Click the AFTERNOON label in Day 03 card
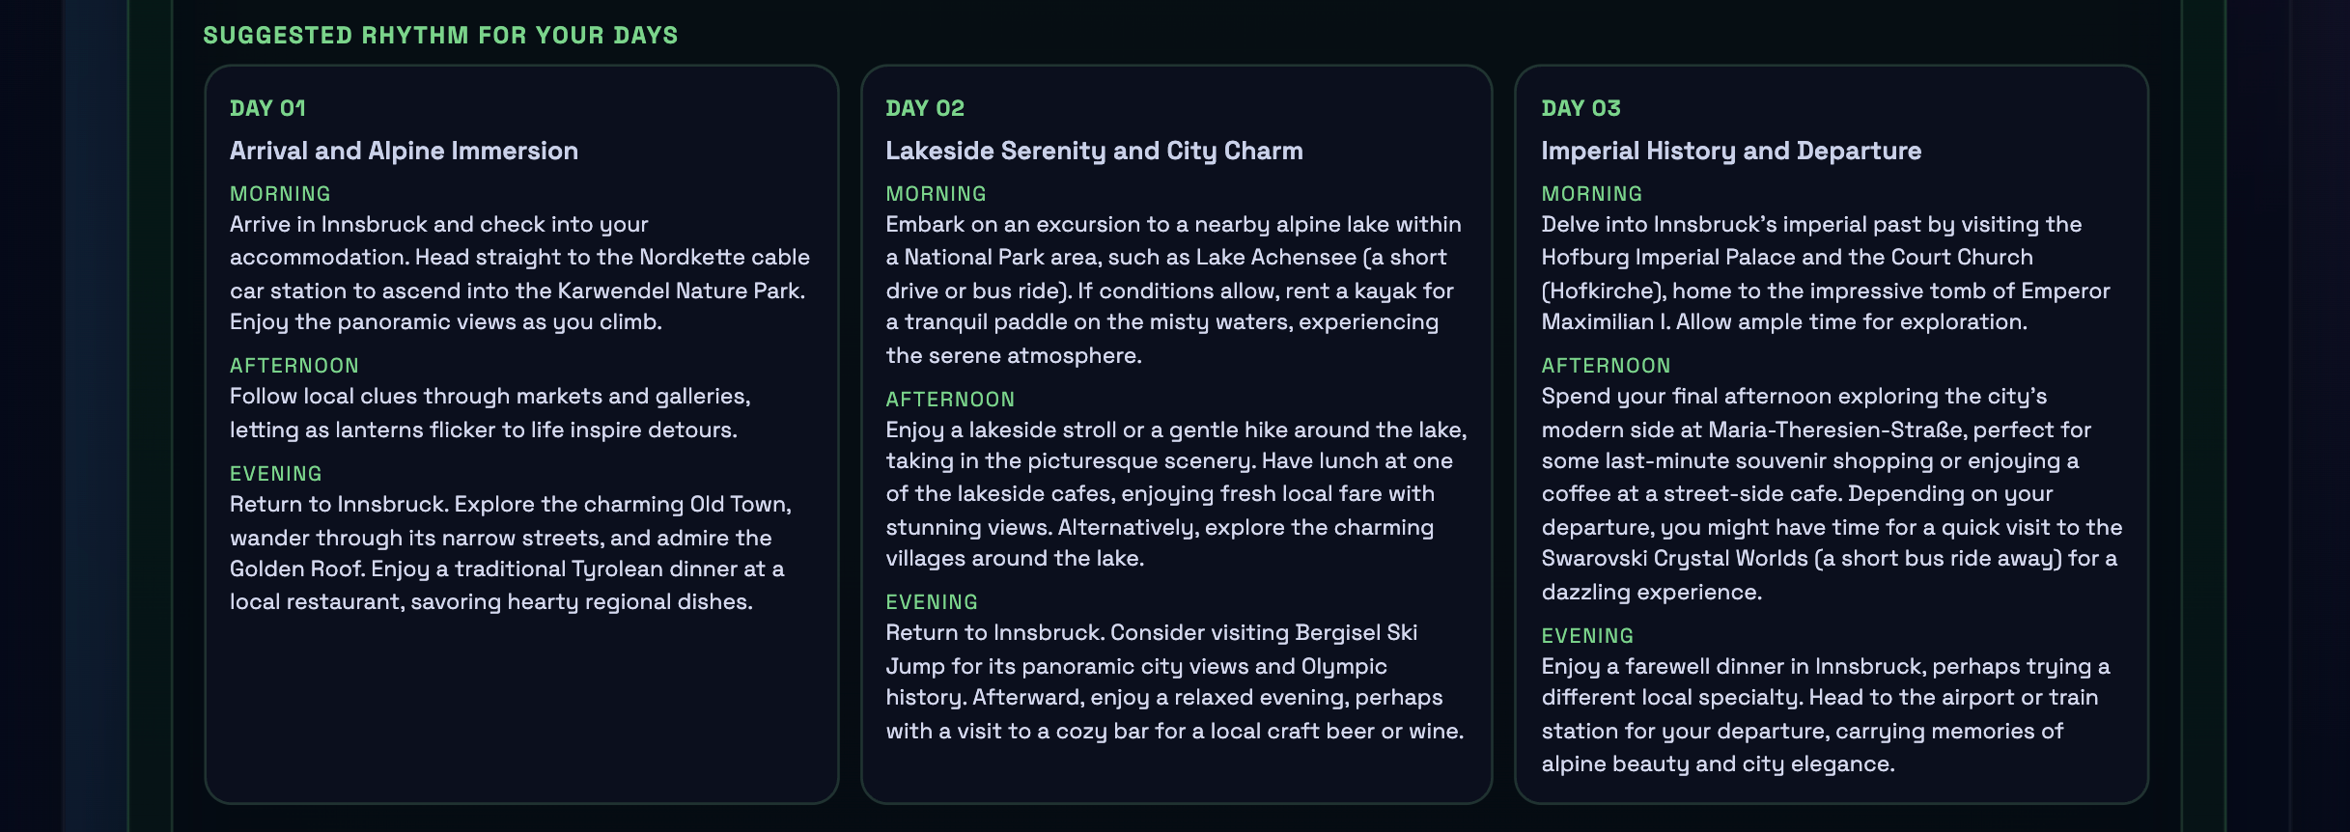Screen dimensions: 2350x832 (1606, 366)
